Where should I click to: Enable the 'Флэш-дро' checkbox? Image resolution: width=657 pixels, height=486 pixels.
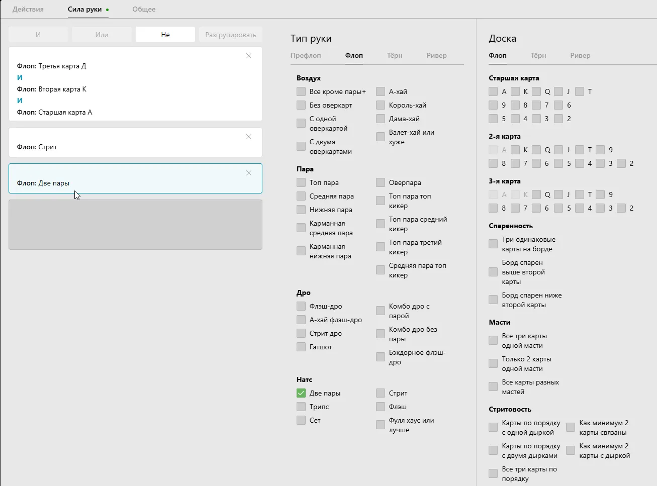click(x=301, y=306)
